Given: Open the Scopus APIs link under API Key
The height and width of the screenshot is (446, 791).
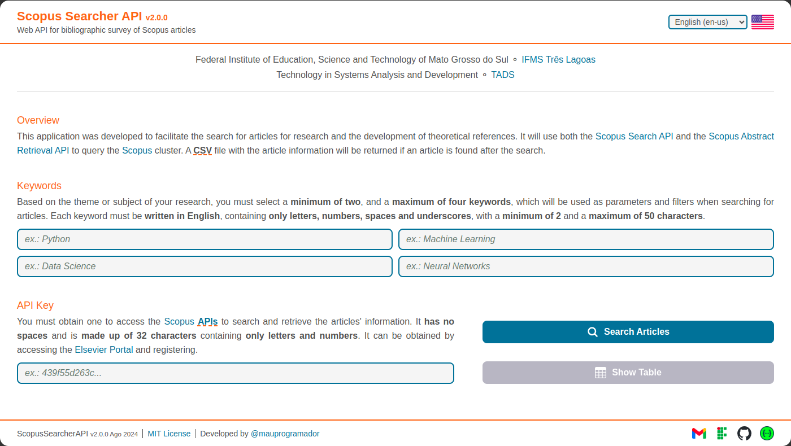Looking at the screenshot, I should pos(191,321).
